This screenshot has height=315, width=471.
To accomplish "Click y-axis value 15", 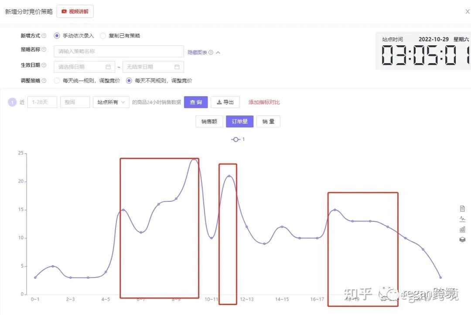I will click(20, 210).
